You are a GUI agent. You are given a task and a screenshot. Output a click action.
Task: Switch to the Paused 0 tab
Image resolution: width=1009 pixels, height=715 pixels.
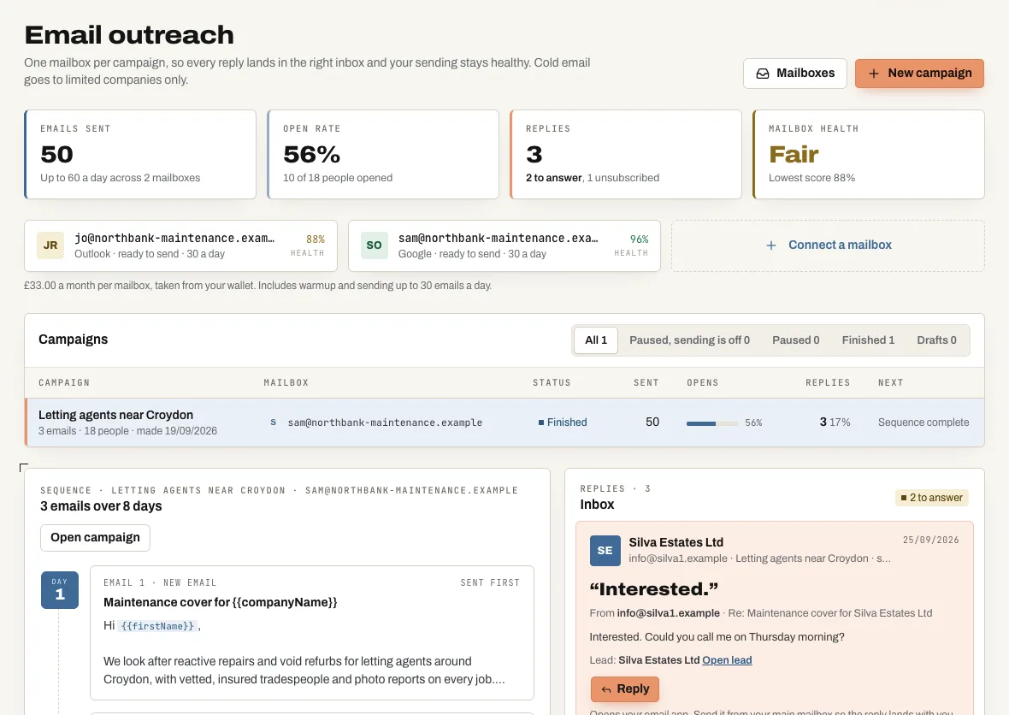coord(796,340)
